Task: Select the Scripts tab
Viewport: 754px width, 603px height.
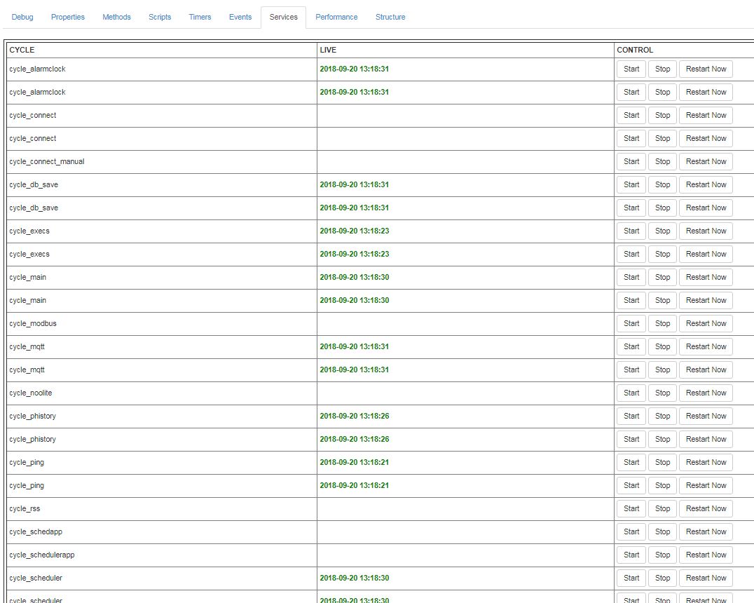Action: point(160,17)
